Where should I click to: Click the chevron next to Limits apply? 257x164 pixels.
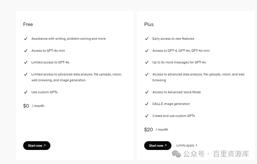[x=196, y=145]
